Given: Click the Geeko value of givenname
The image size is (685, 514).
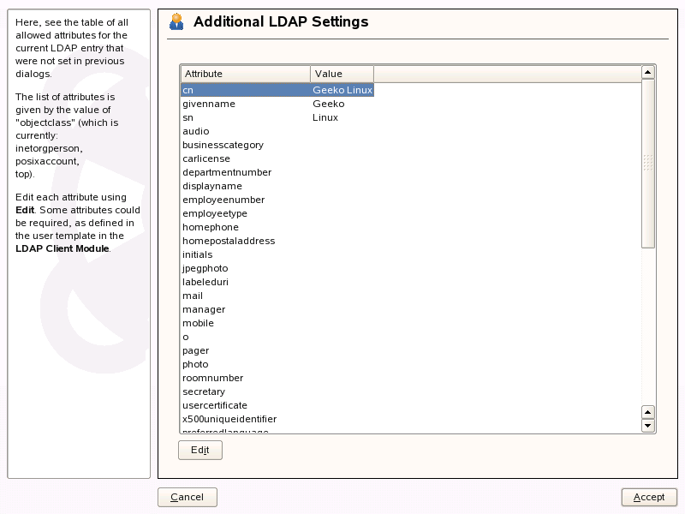Looking at the screenshot, I should pyautogui.click(x=329, y=104).
